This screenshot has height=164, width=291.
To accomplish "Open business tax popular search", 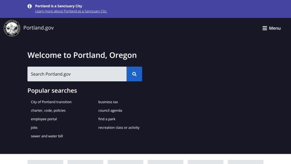I will [x=108, y=102].
